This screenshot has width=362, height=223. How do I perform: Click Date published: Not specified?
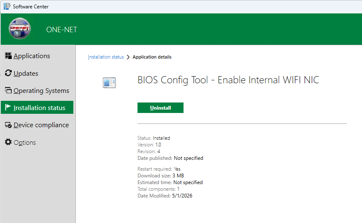pyautogui.click(x=171, y=158)
